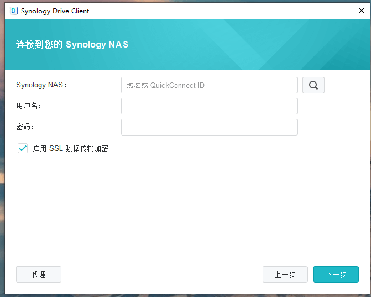Click empty title bar area beside window title
Viewport: 371px width, 297px height.
coord(221,11)
